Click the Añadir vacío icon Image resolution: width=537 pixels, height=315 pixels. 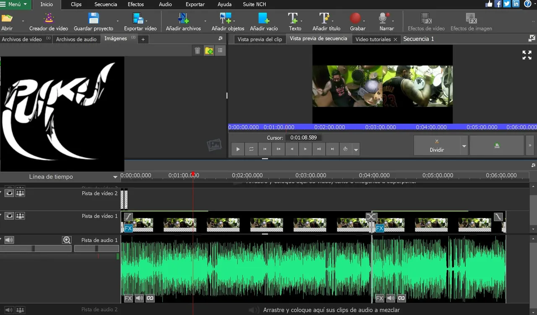tap(263, 18)
